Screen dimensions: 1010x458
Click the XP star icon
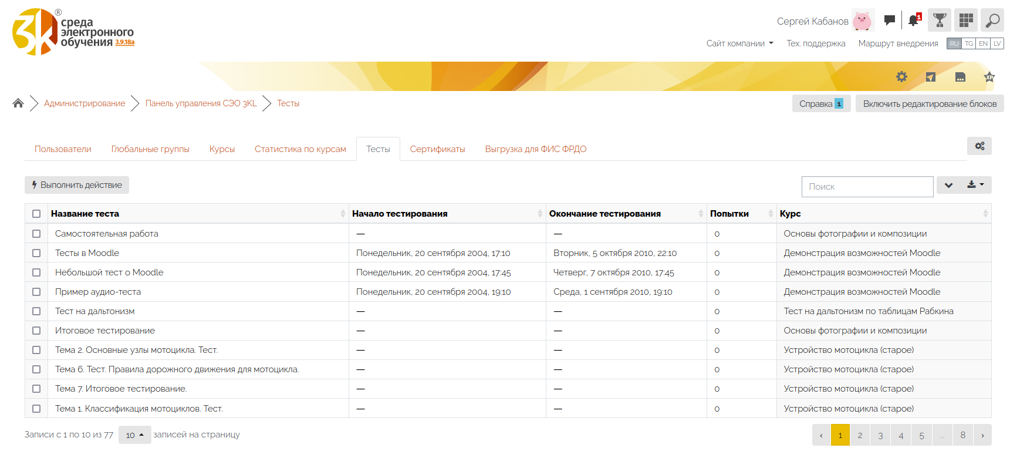tap(989, 77)
